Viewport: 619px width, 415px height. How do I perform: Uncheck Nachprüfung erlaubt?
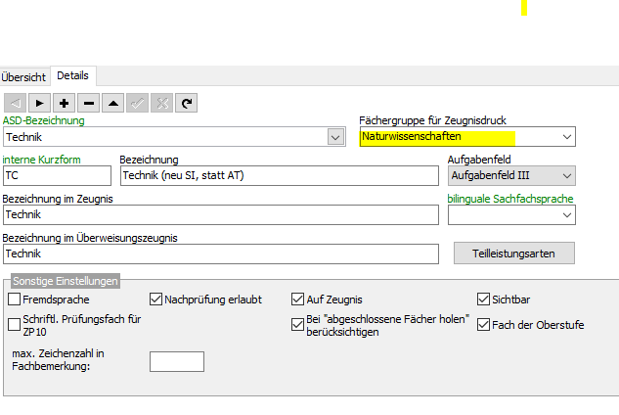pyautogui.click(x=156, y=300)
